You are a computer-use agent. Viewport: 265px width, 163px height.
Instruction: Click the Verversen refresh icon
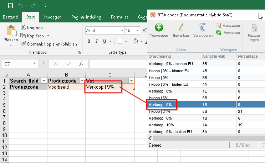click(x=219, y=33)
